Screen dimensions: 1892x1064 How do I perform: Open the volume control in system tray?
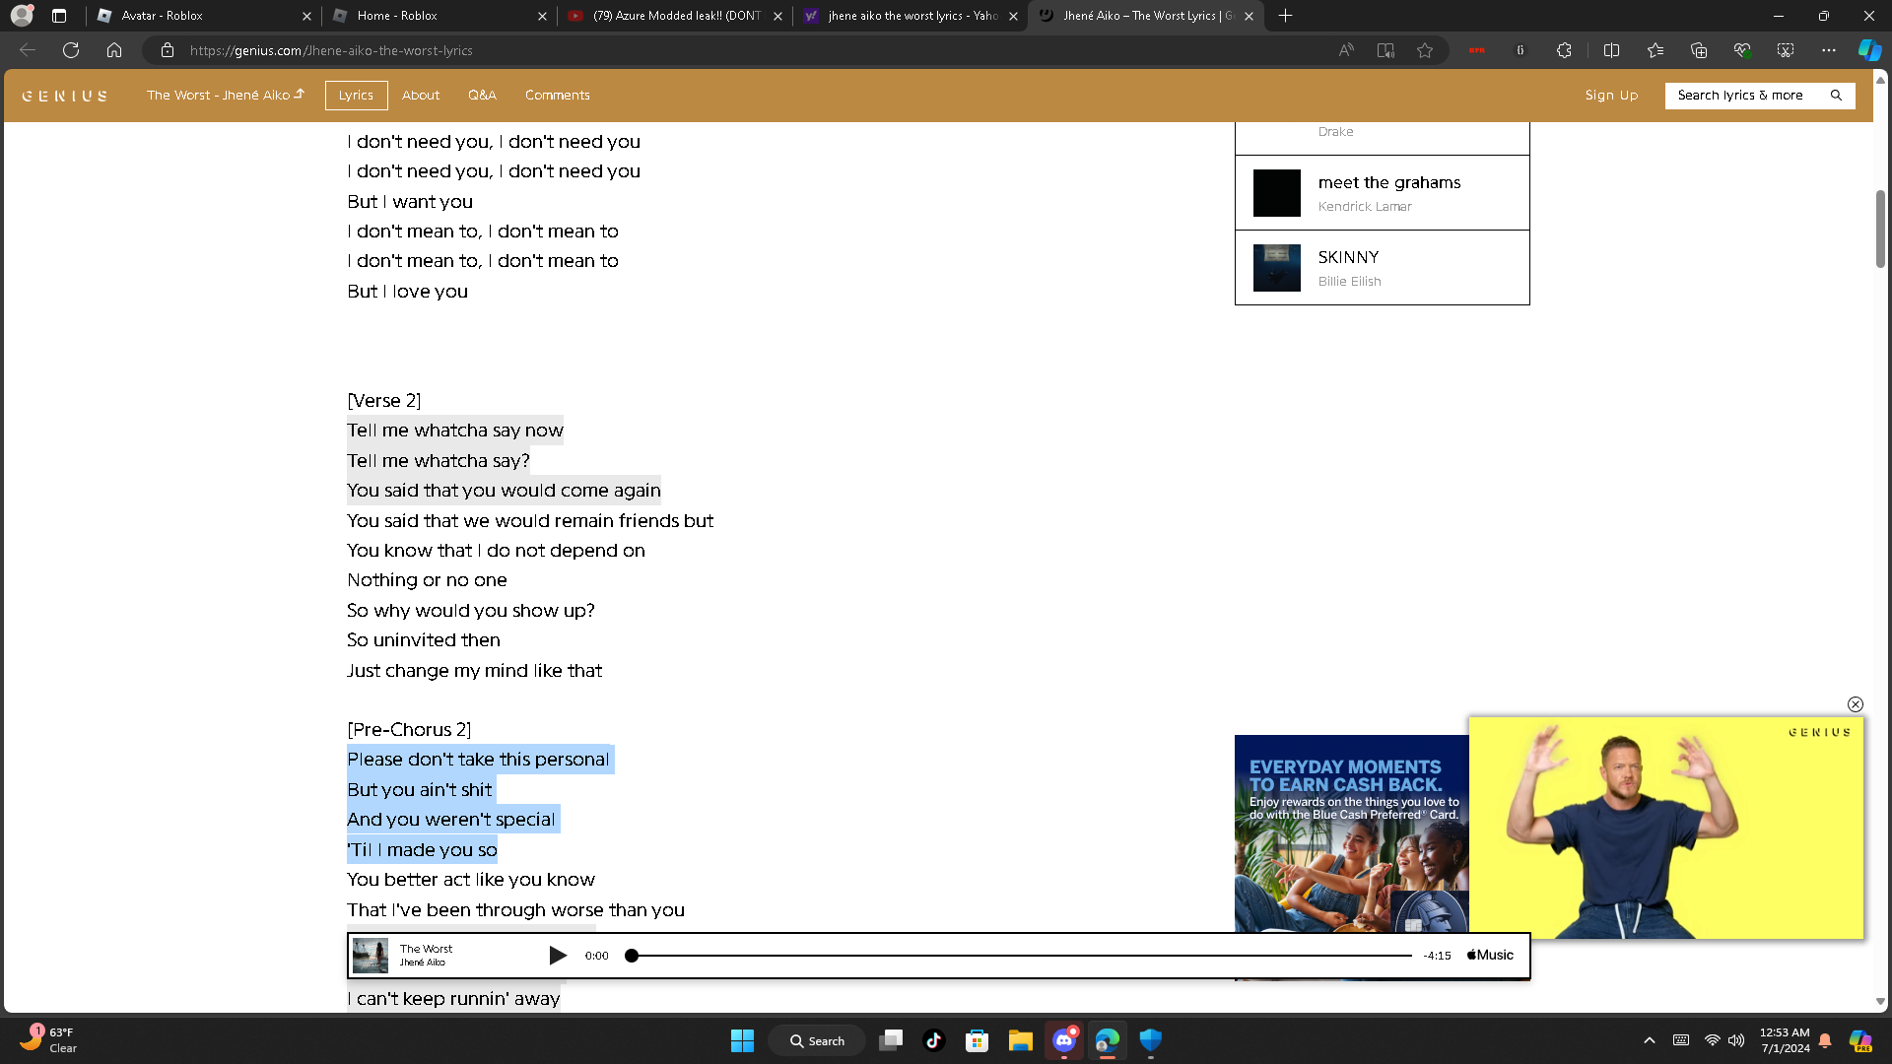[x=1736, y=1040]
